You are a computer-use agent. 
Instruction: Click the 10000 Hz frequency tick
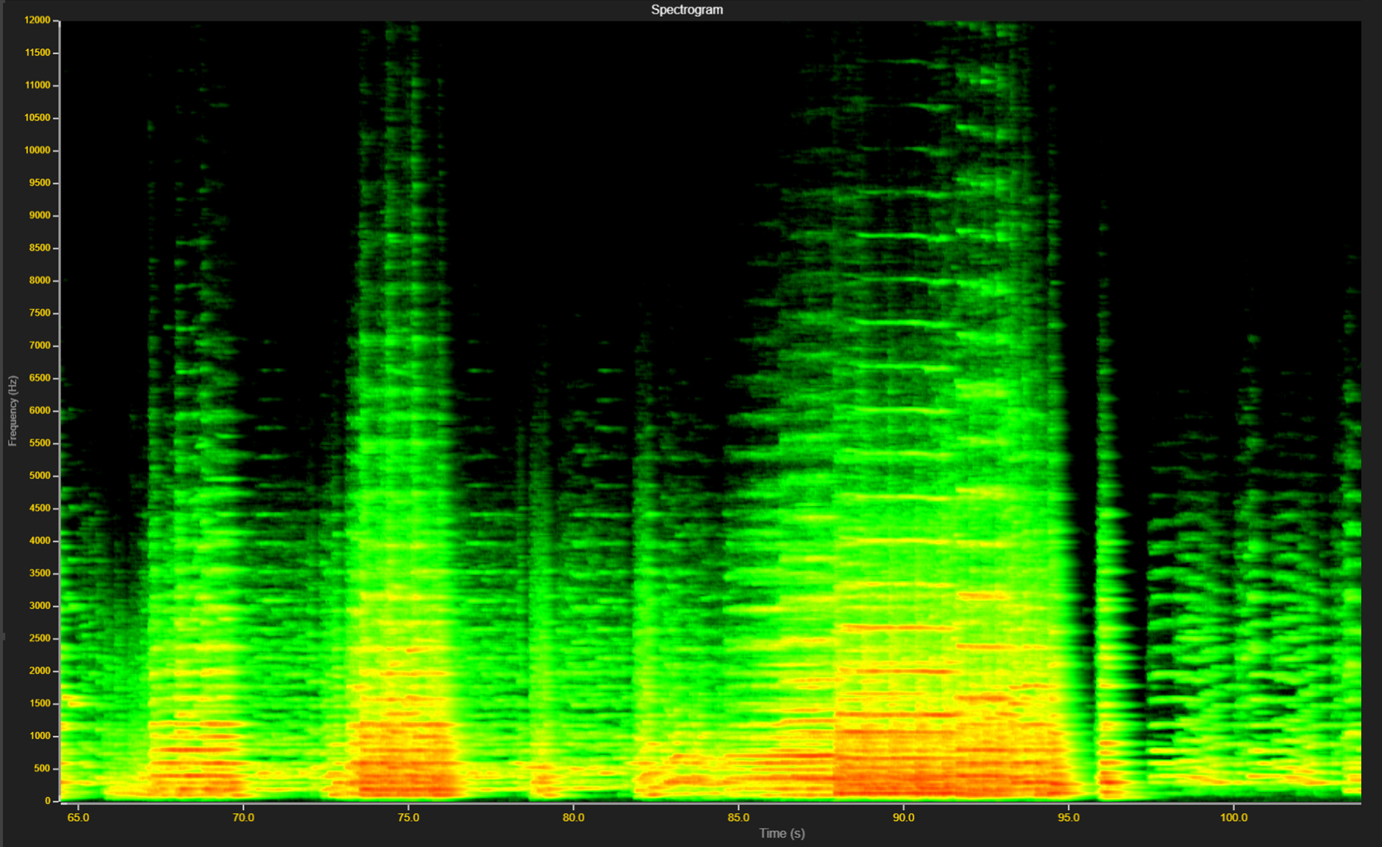point(37,150)
